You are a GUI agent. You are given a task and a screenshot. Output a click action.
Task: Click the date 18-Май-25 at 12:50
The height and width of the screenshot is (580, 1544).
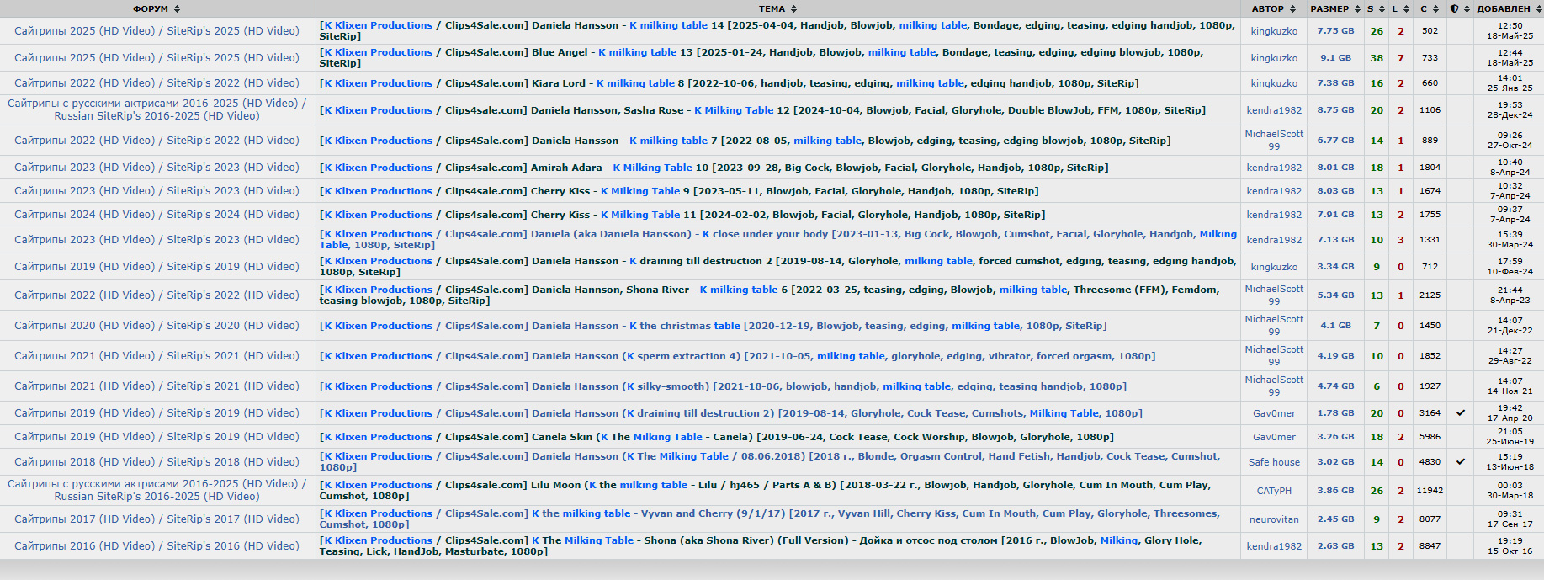coord(1510,31)
